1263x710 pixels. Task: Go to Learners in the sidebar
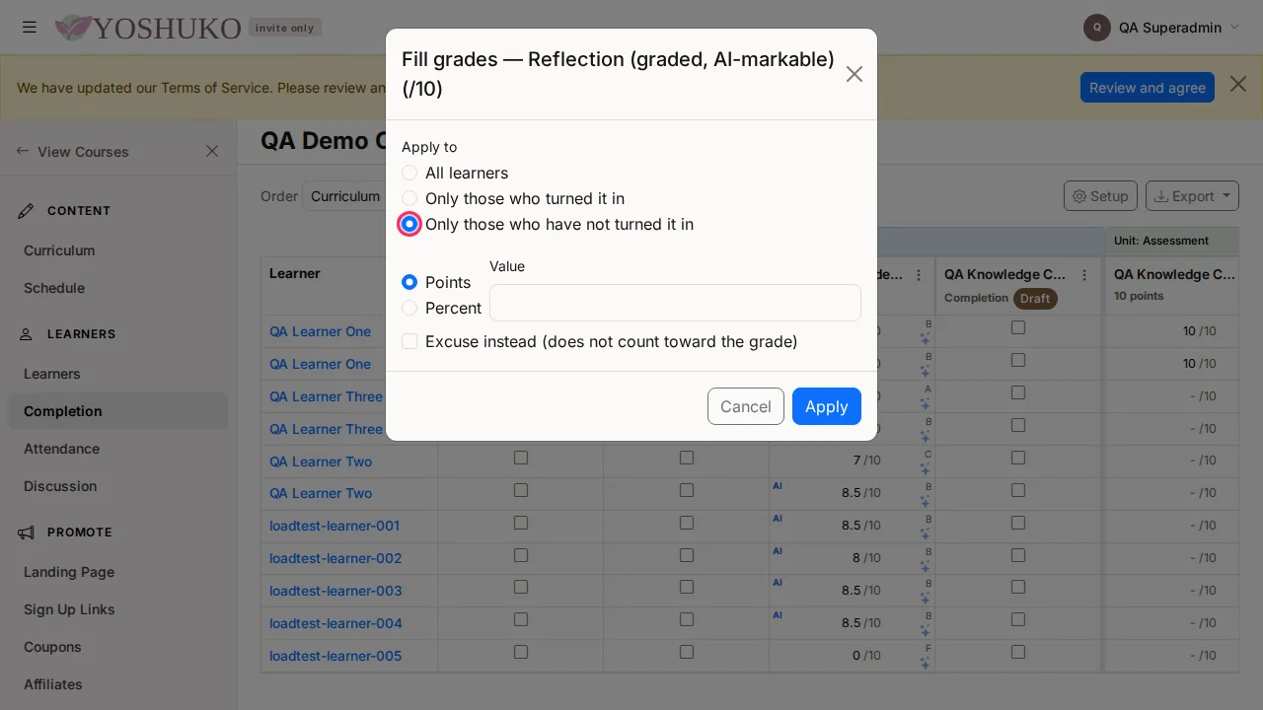(52, 374)
